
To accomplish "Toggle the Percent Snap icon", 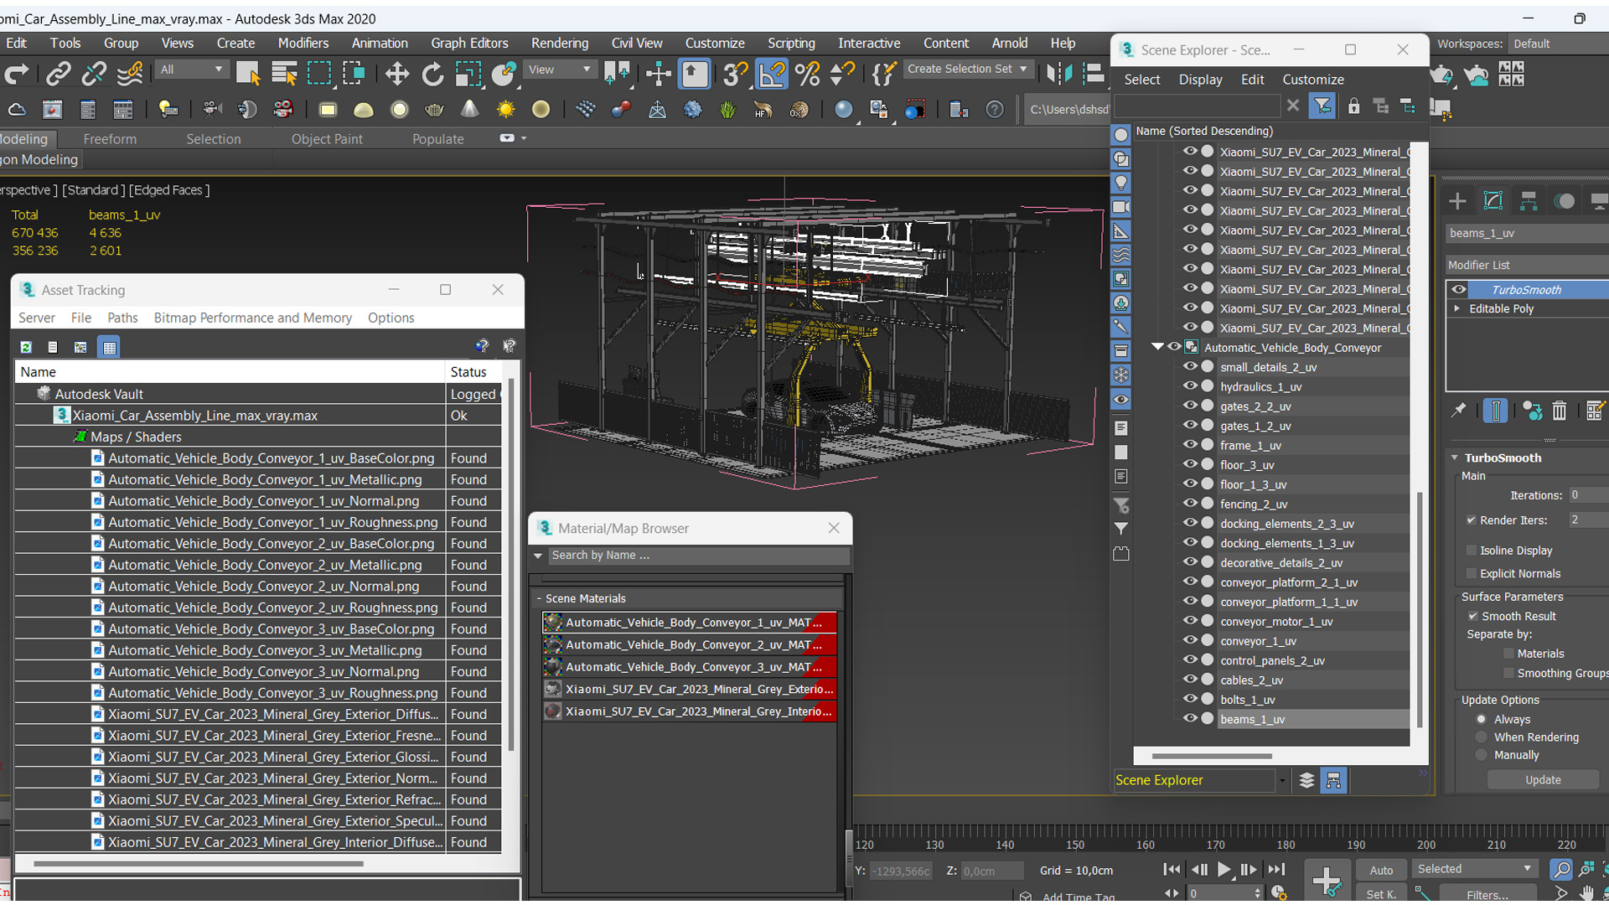I will tap(808, 75).
